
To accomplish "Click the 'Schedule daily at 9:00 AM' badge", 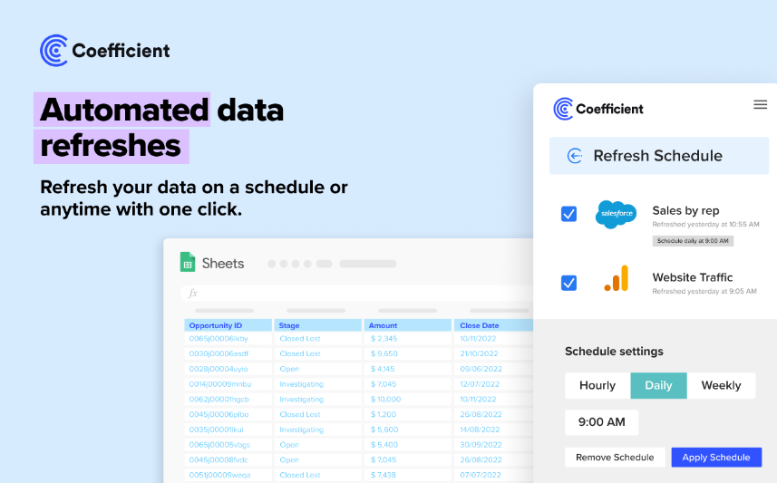I will pos(693,241).
